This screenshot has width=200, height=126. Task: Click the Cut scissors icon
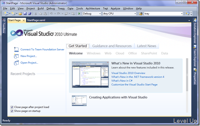pyautogui.click(x=36, y=14)
